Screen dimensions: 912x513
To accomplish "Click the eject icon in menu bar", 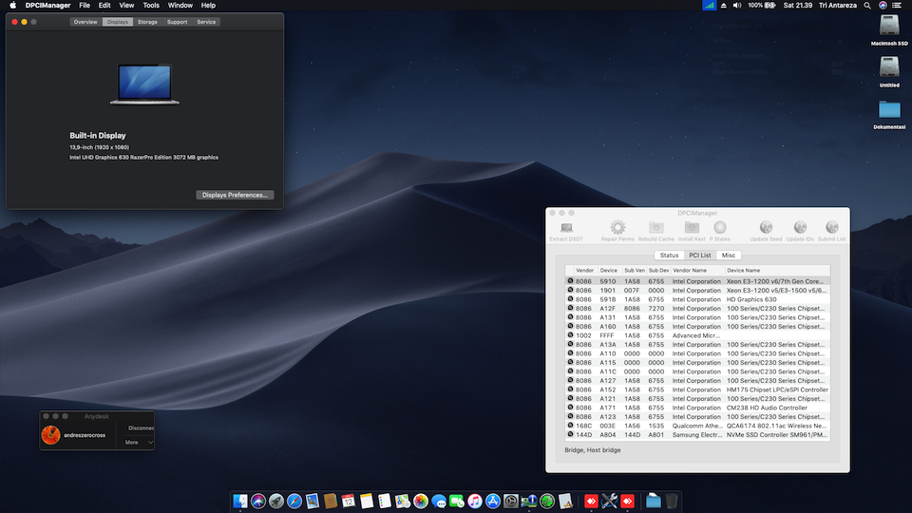I will pos(724,6).
